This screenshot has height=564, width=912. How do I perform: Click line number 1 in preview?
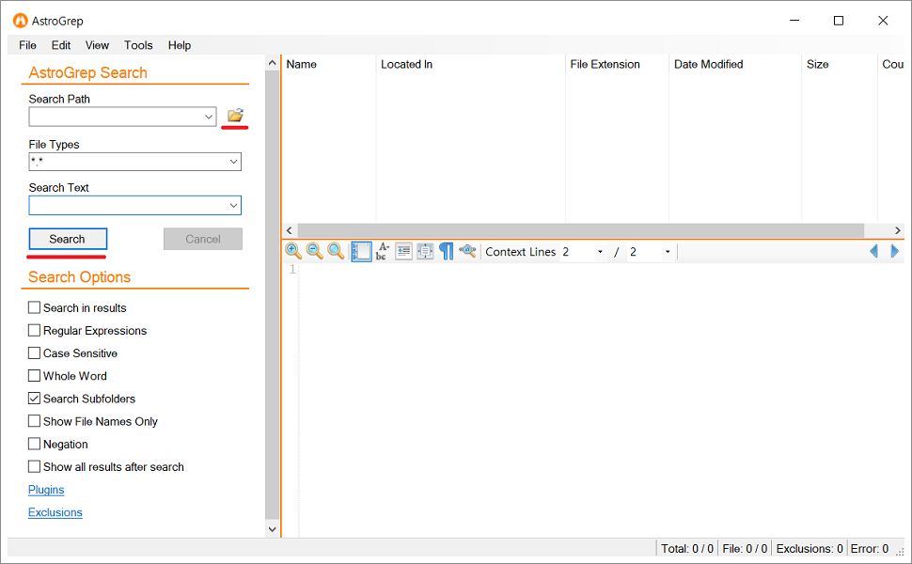pos(292,269)
